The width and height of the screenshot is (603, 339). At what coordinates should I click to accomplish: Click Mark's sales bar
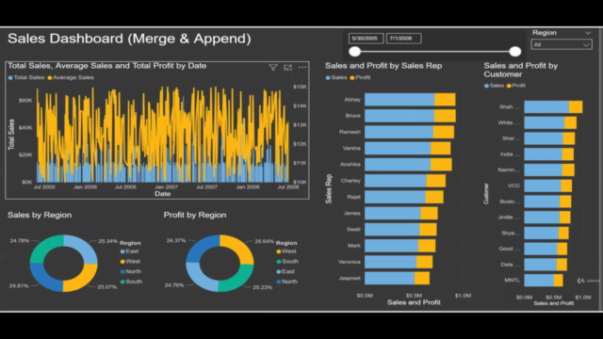[x=392, y=246]
